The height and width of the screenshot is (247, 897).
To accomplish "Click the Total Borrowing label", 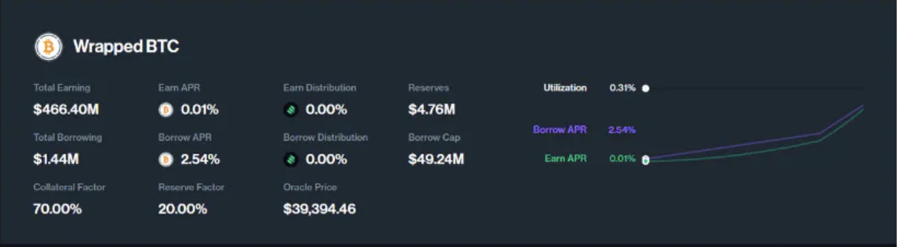I will 67,137.
